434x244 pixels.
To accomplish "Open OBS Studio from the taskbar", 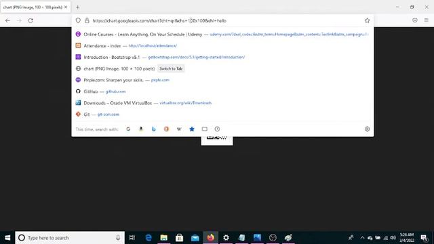I will click(x=273, y=238).
